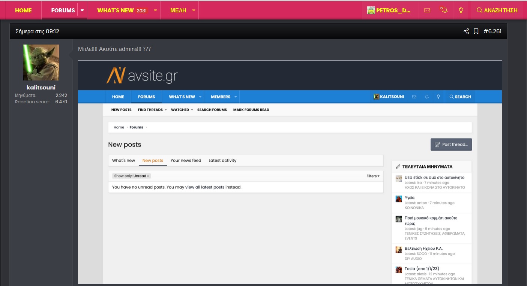527x286 pixels.
Task: Click the envelope icon in the embedded blue navbar
Action: pos(414,97)
